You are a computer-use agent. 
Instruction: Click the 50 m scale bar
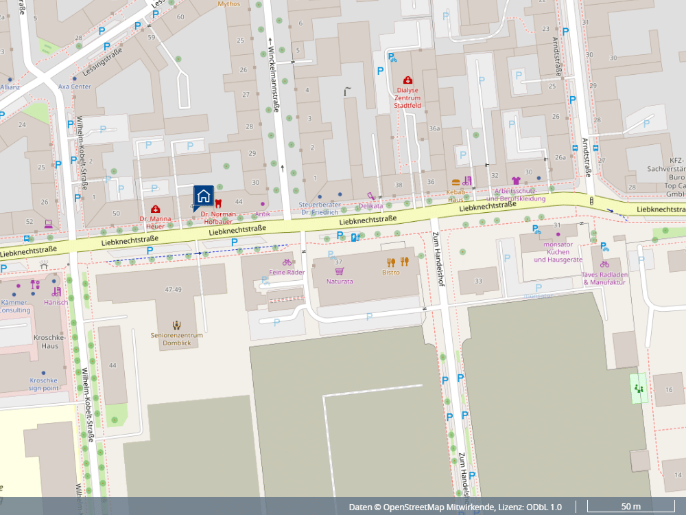click(x=631, y=506)
